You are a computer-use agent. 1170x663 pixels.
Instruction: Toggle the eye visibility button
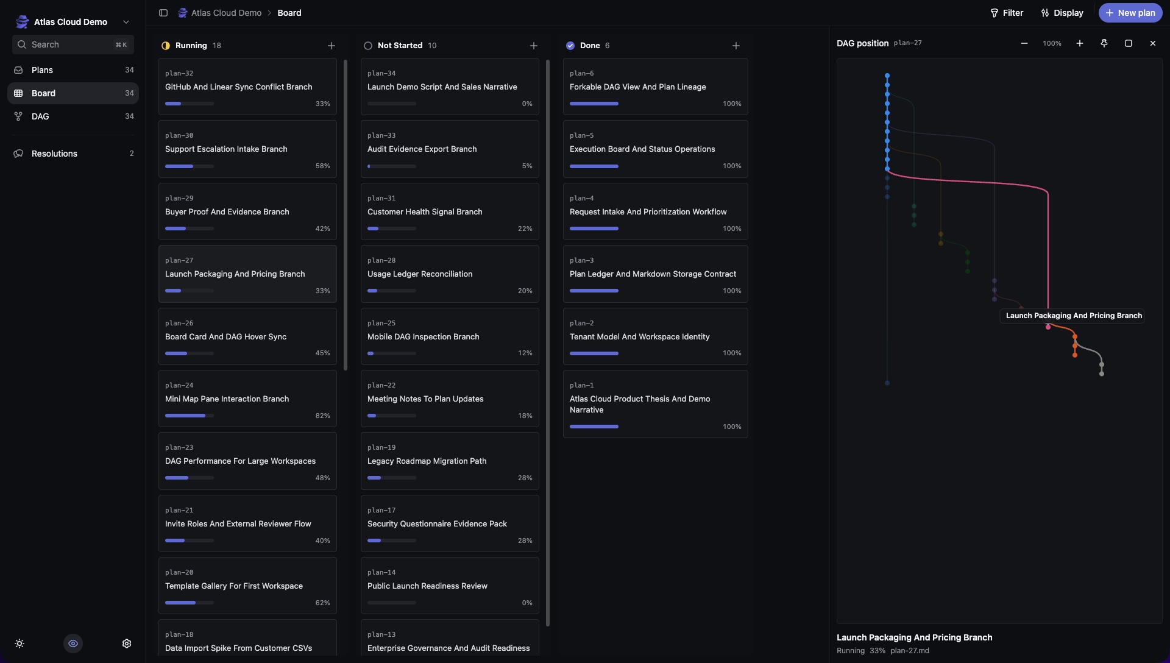73,643
